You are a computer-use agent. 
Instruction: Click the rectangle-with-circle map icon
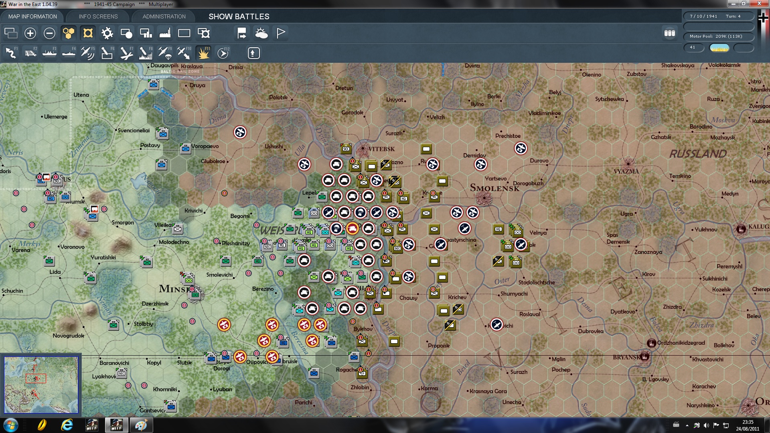pos(126,33)
